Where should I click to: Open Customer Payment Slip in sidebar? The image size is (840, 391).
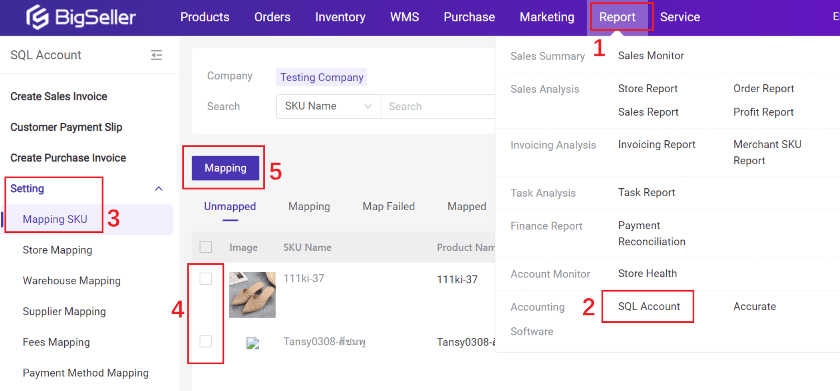(x=66, y=127)
